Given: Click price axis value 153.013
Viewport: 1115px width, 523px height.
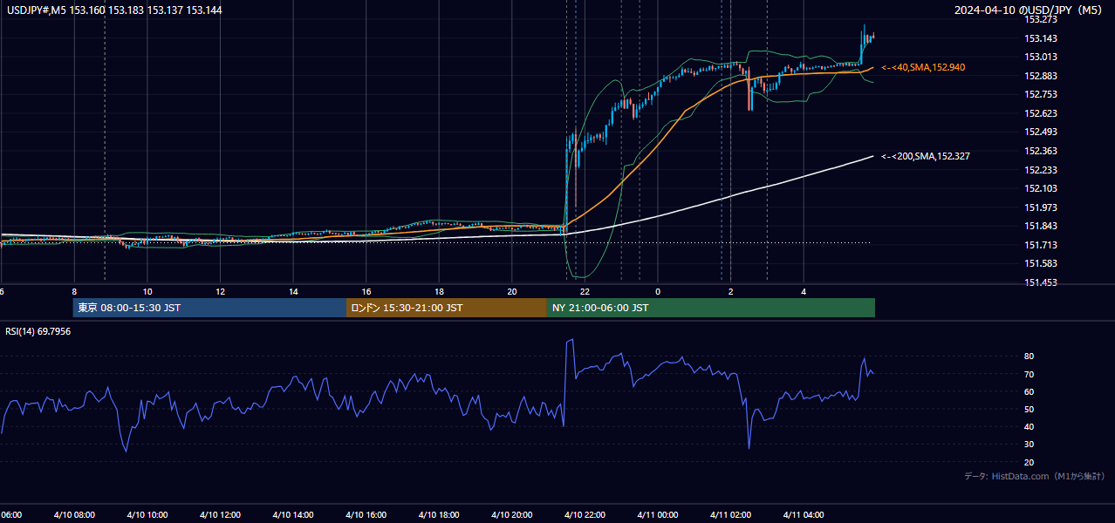Looking at the screenshot, I should (x=1040, y=58).
